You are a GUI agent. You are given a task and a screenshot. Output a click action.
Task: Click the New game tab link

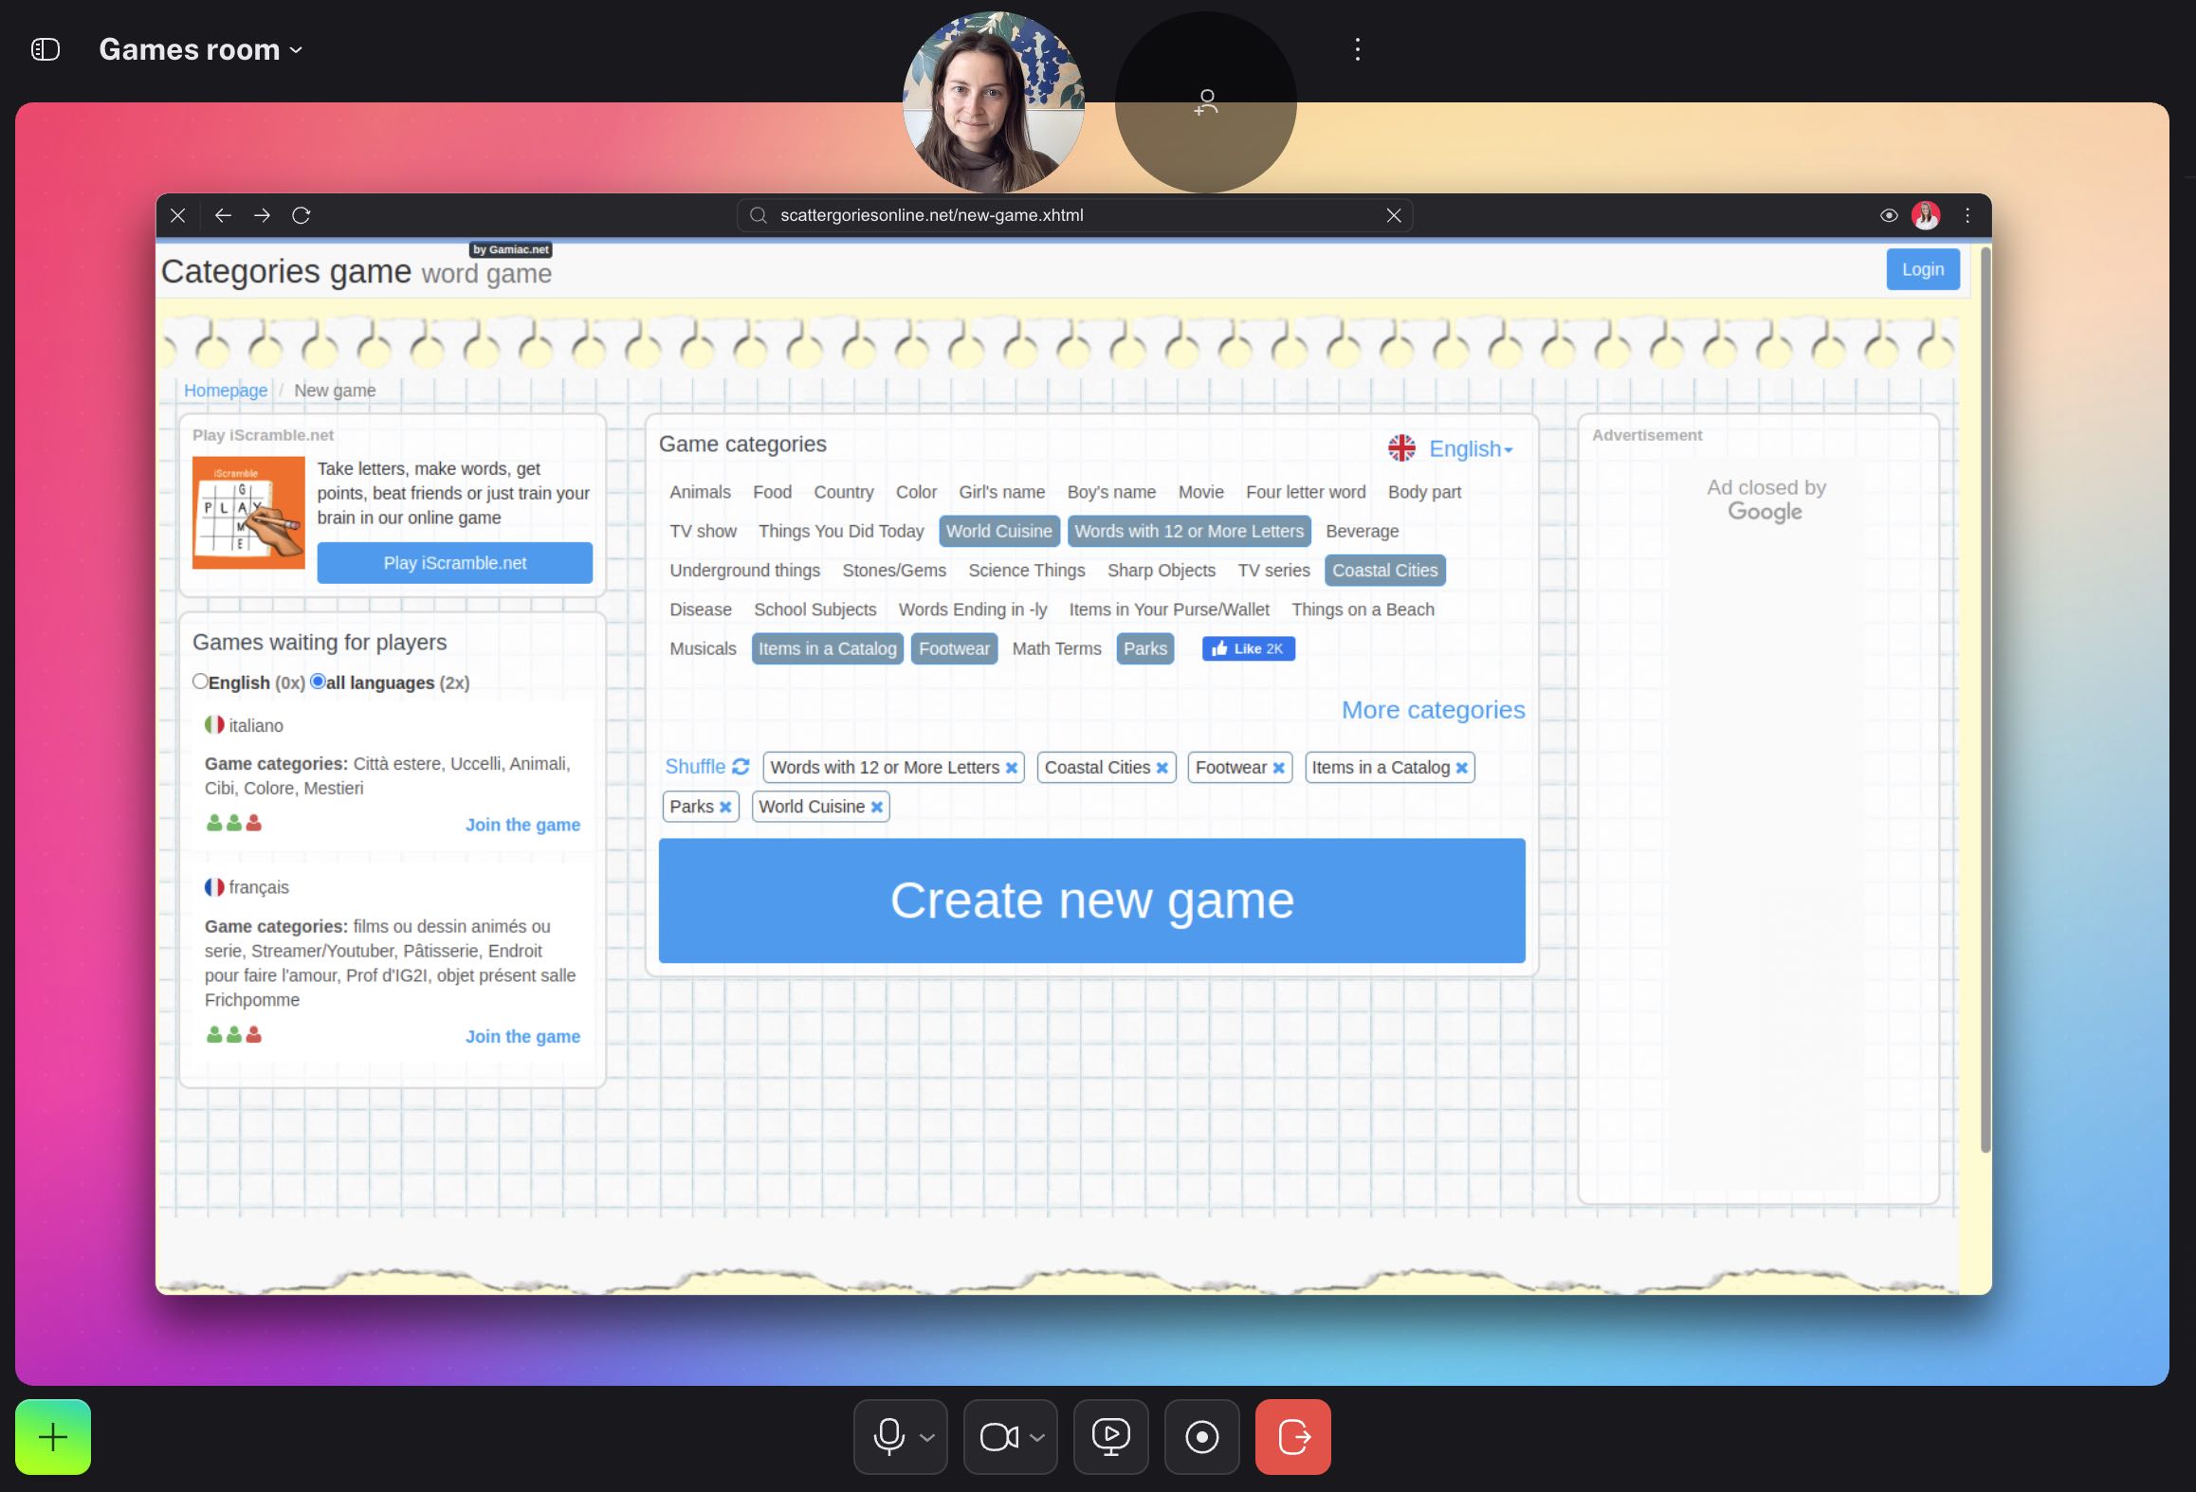(x=335, y=390)
